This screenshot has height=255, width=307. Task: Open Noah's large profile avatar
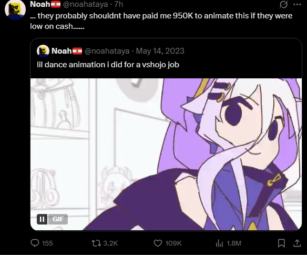pos(15,10)
